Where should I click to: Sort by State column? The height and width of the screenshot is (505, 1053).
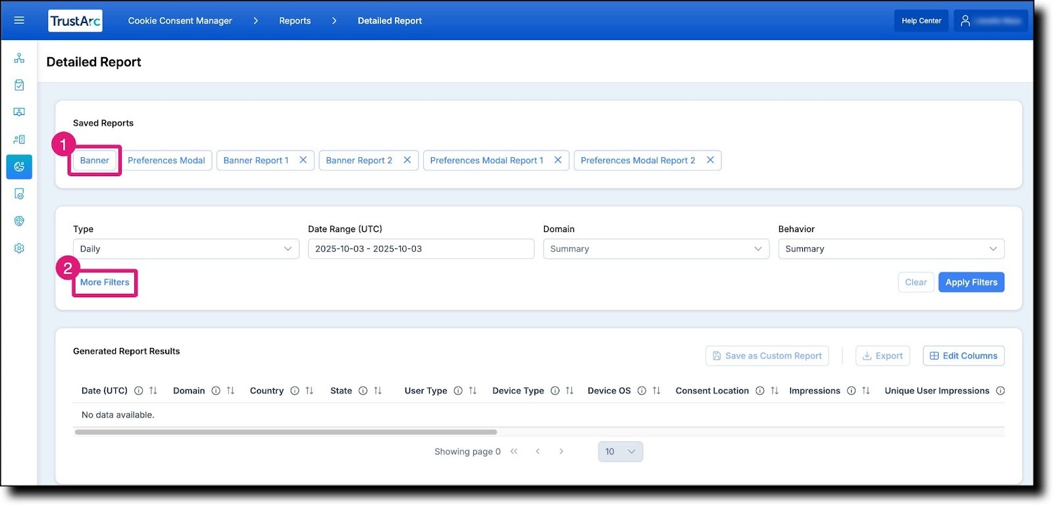[x=378, y=391]
